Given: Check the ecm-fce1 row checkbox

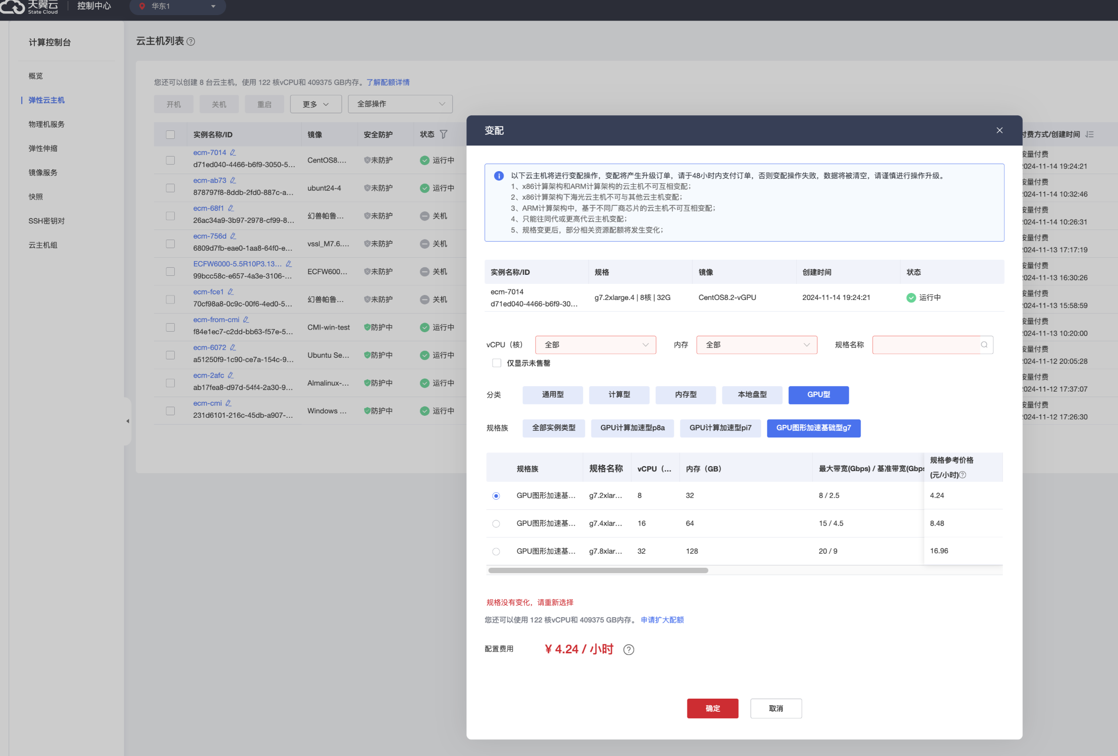Looking at the screenshot, I should click(x=170, y=299).
